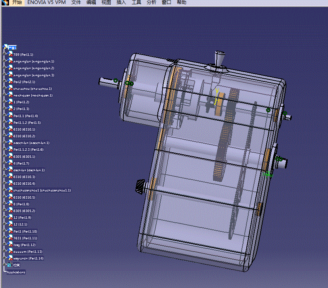
Task: Expand the 12 (Part1.9) tree node
Action: [x=4, y=217]
